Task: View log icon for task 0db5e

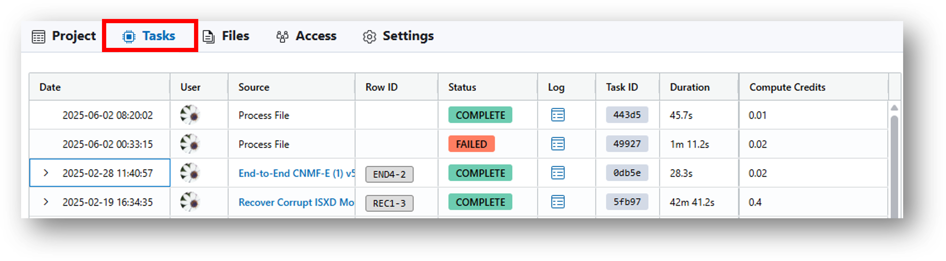Action: [557, 173]
